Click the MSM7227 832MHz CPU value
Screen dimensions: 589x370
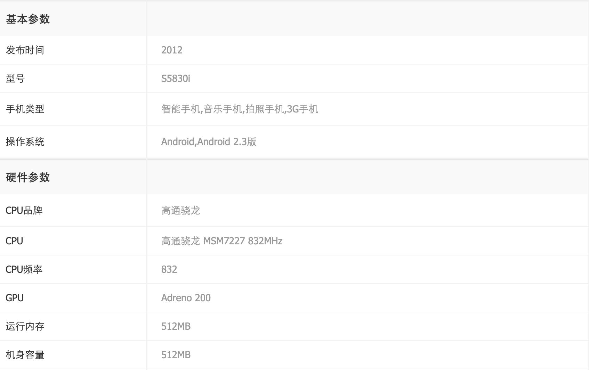[243, 241]
